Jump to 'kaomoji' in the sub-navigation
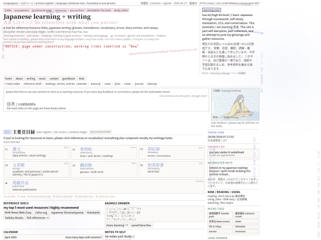 (x=96, y=84)
